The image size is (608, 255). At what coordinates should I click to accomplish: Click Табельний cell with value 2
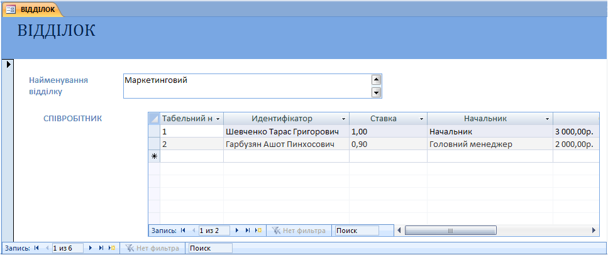[192, 144]
